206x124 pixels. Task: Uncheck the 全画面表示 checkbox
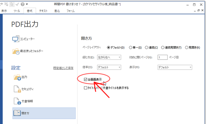(x=85, y=80)
